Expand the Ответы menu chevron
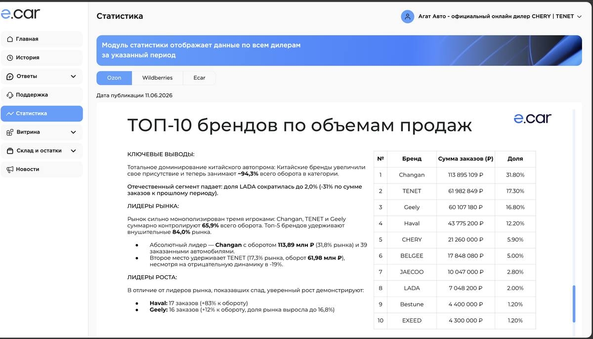593x339 pixels. click(73, 77)
